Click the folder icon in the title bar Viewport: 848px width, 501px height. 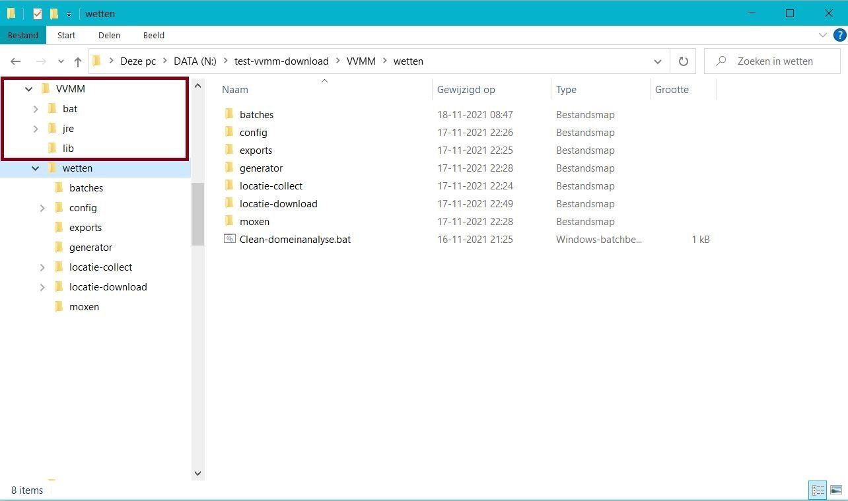pyautogui.click(x=11, y=13)
